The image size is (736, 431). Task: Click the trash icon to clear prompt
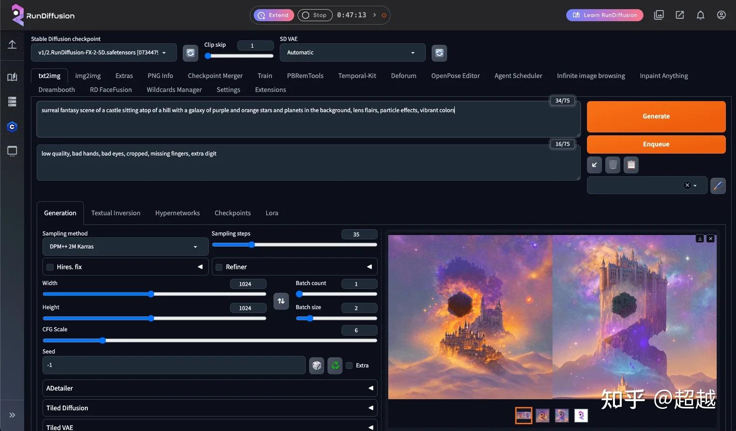point(612,165)
